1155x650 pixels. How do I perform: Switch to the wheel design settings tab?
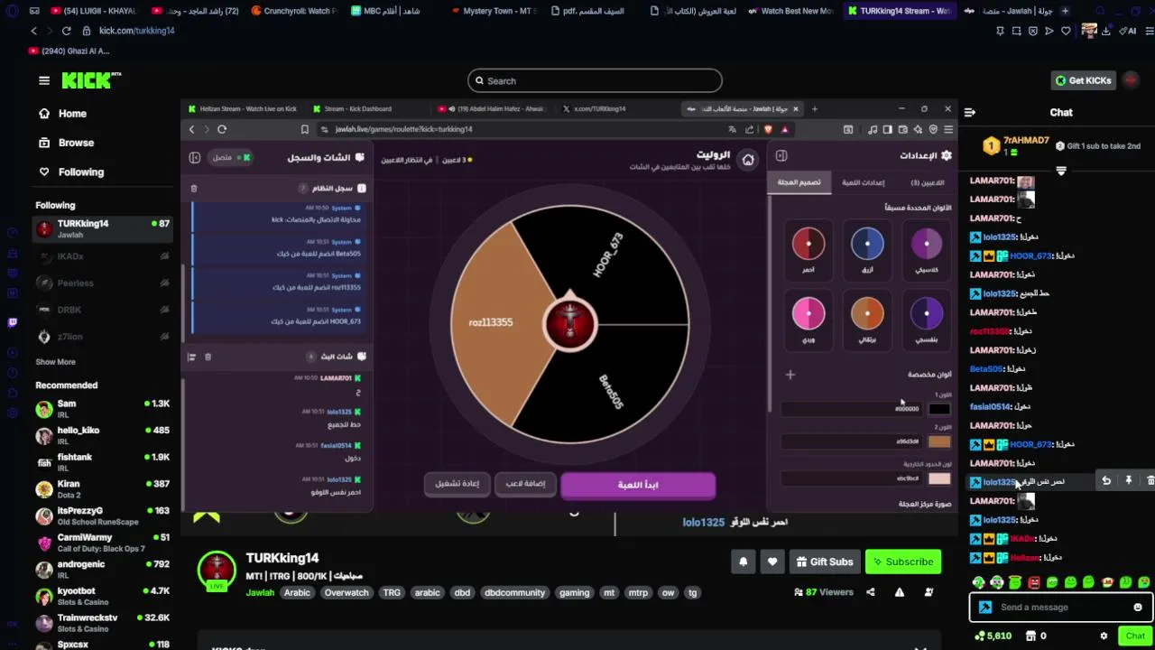[799, 182]
